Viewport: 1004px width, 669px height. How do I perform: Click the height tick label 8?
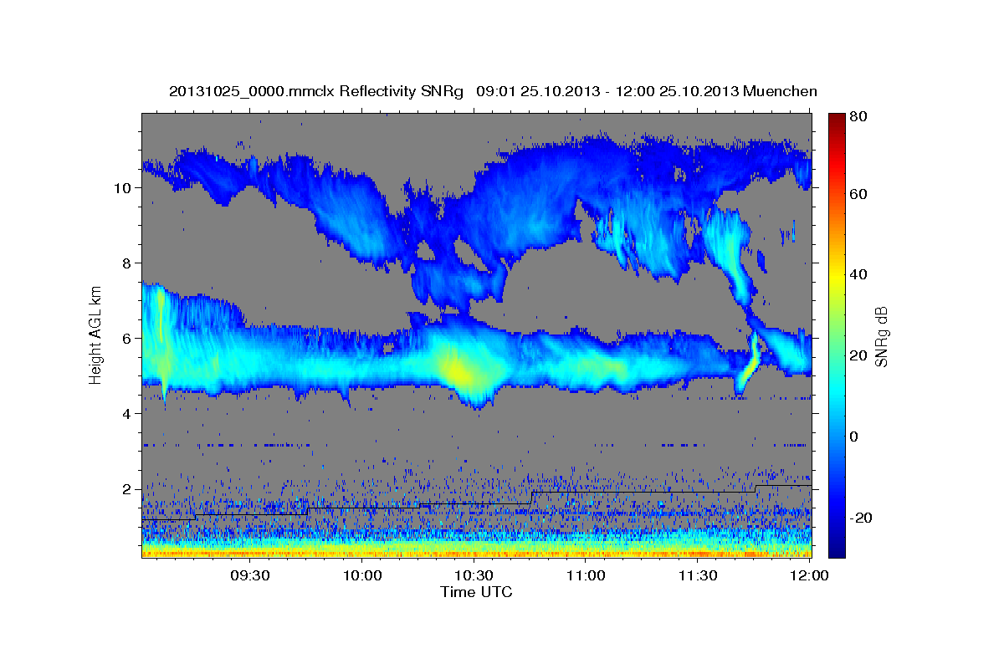click(x=125, y=263)
